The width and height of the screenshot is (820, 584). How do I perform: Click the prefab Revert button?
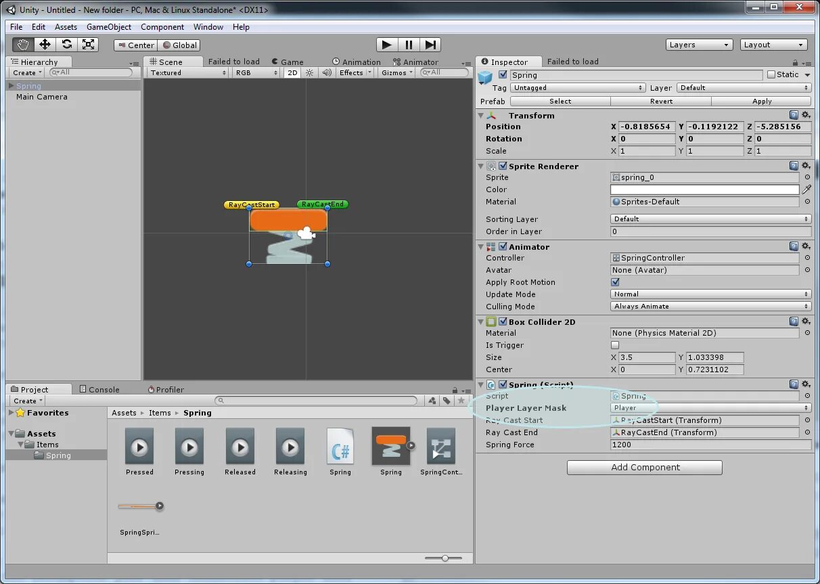coord(661,101)
